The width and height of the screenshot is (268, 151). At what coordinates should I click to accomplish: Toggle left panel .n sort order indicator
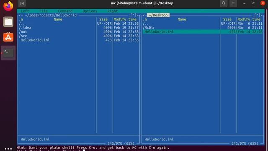pyautogui.click(x=21, y=20)
